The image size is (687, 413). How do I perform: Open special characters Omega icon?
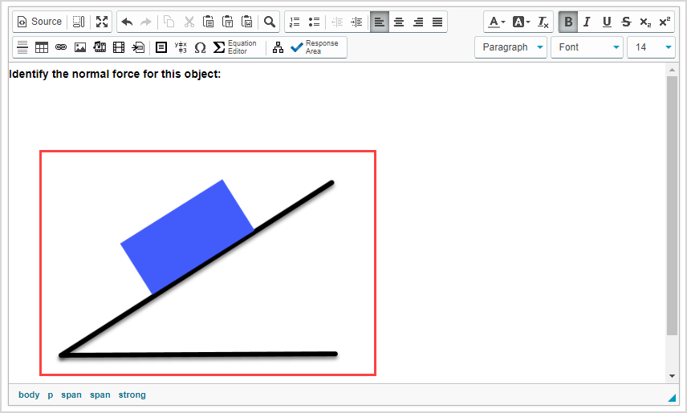point(200,47)
